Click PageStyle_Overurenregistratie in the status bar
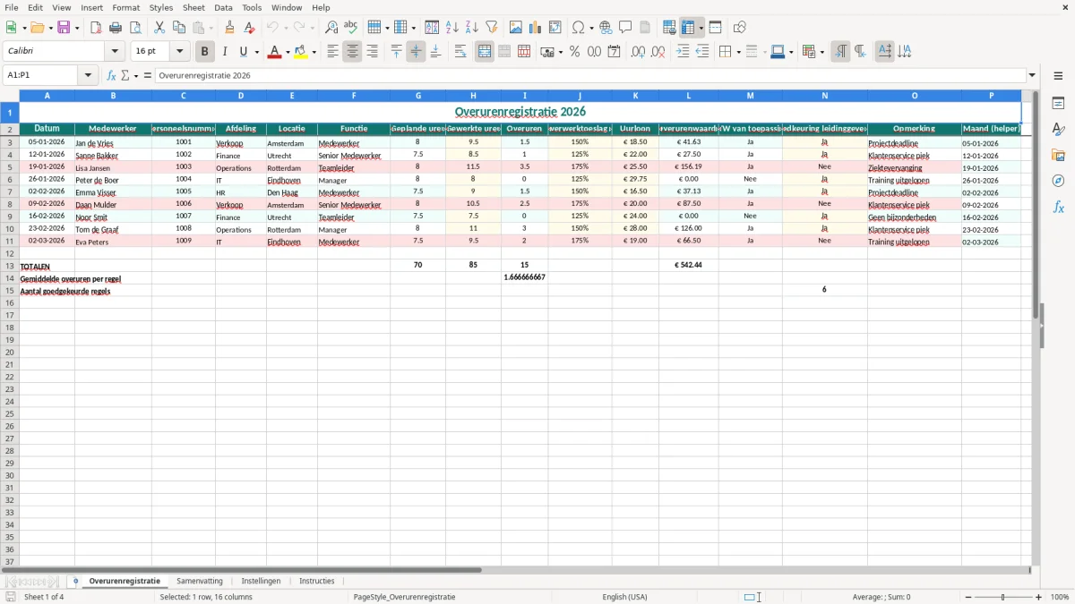This screenshot has width=1075, height=604. [404, 597]
